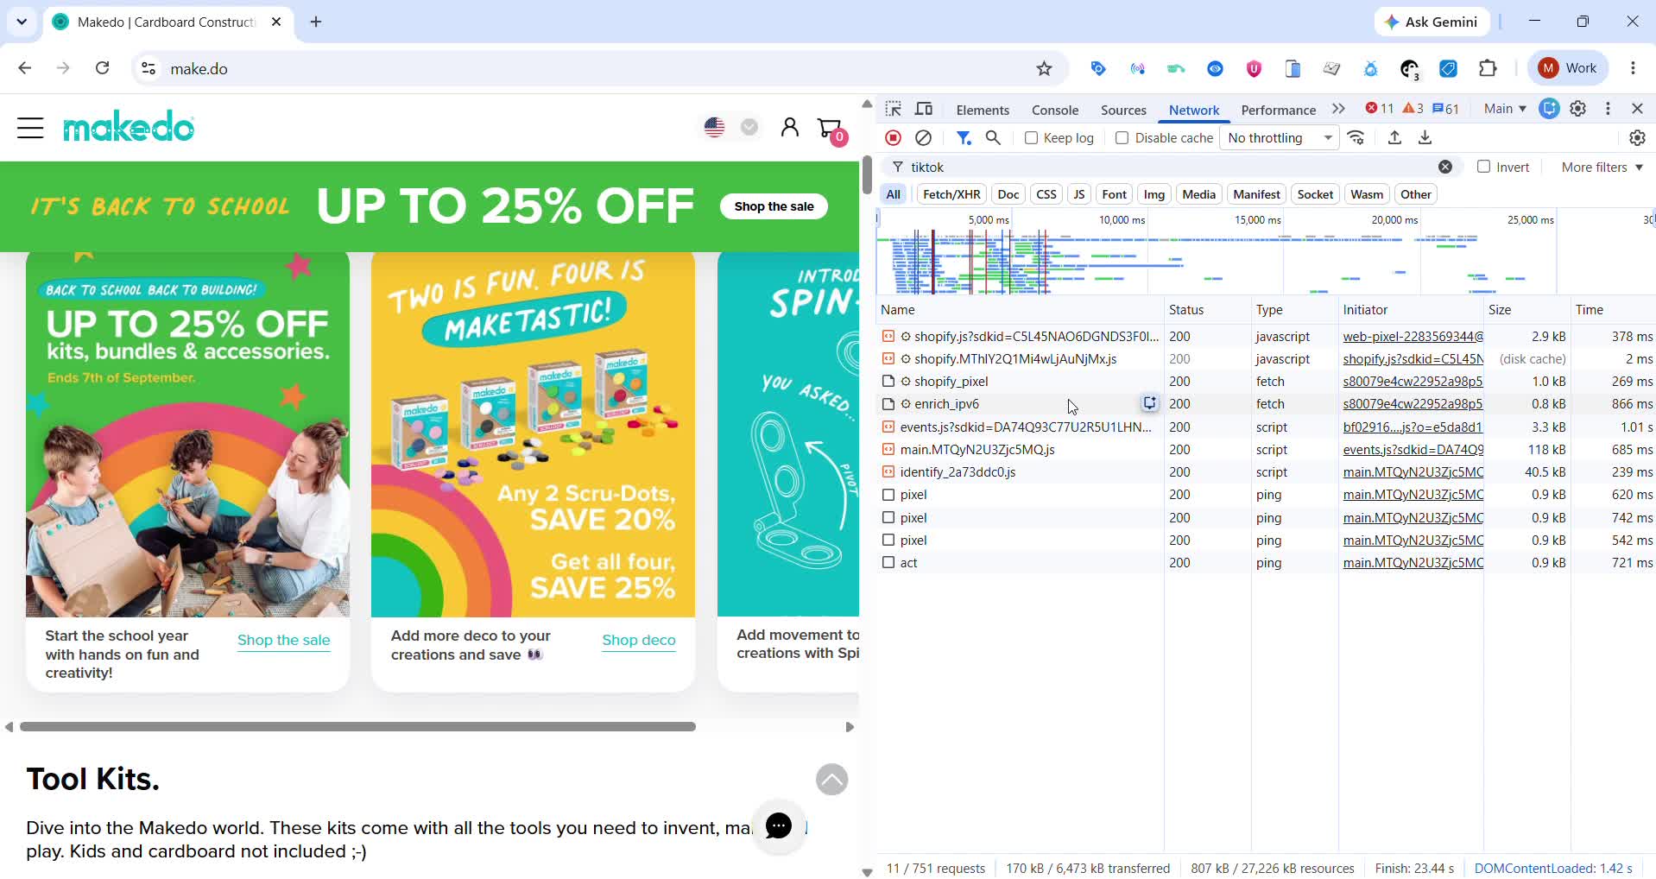
Task: Expand the More filters dropdown
Action: pyautogui.click(x=1602, y=168)
